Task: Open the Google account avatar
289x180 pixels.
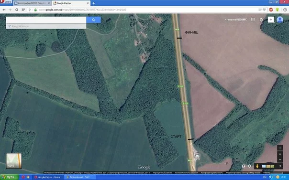Action: (x=280, y=20)
